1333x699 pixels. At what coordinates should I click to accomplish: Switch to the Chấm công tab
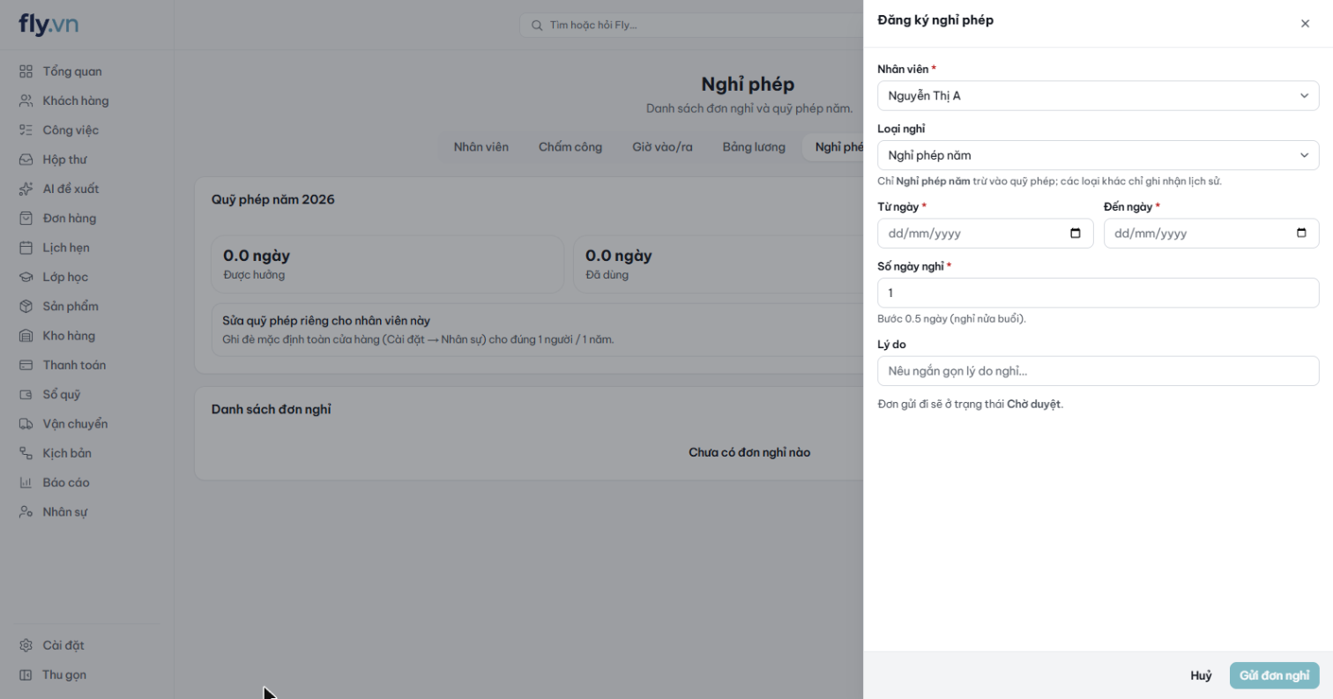570,147
